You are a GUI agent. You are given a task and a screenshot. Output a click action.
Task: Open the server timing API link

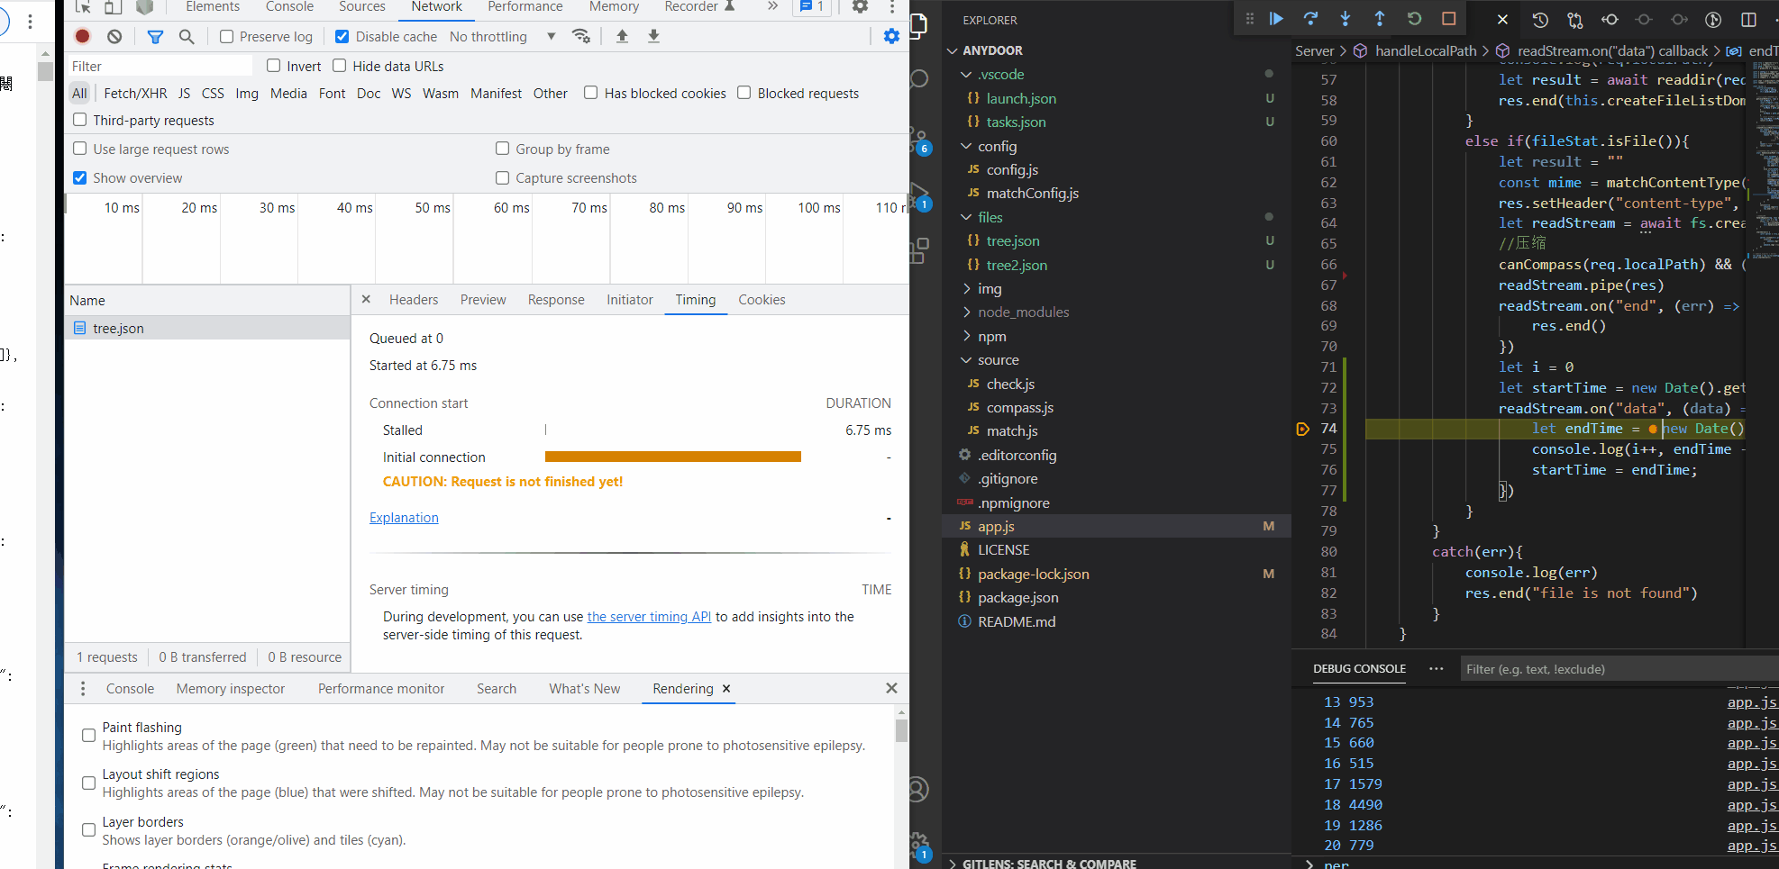click(649, 617)
